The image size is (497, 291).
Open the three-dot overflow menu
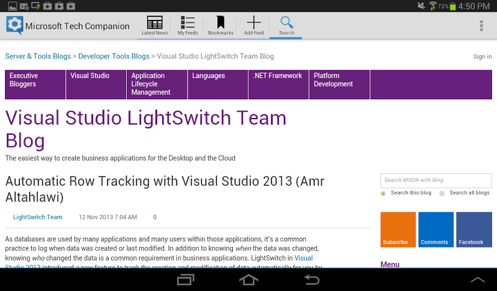pos(481,26)
